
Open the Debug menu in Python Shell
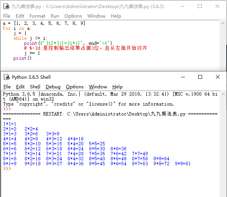coord(53,87)
